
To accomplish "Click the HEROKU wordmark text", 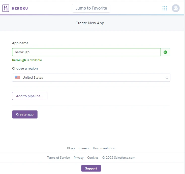I will tap(20, 8).
